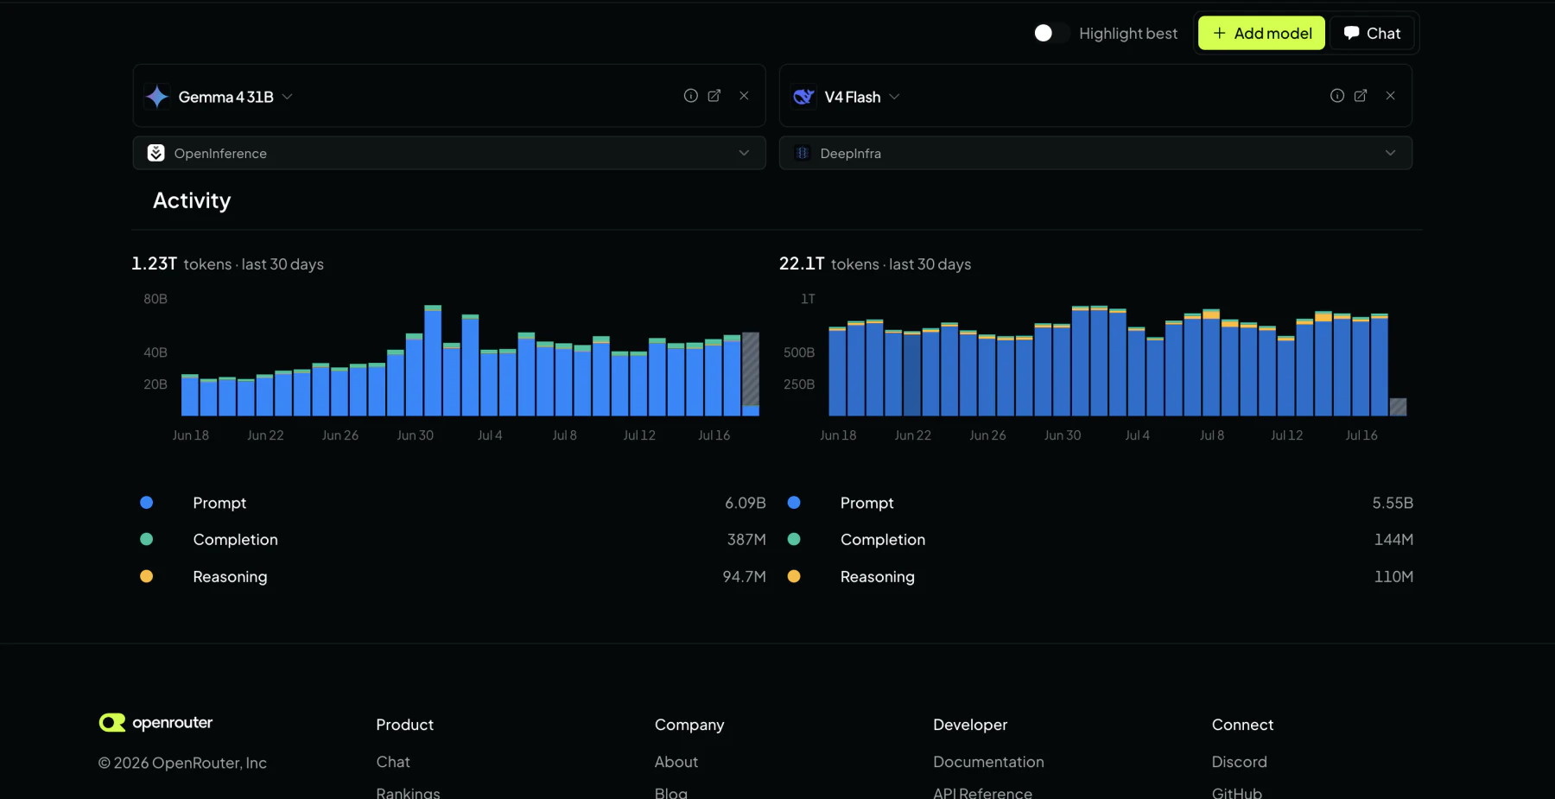Select the 6.09B prompt value

click(745, 503)
